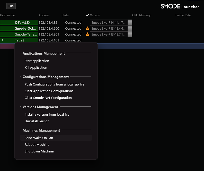204x171 pixels.
Task: Send Wake On Lan to the machine
Action: point(39,138)
